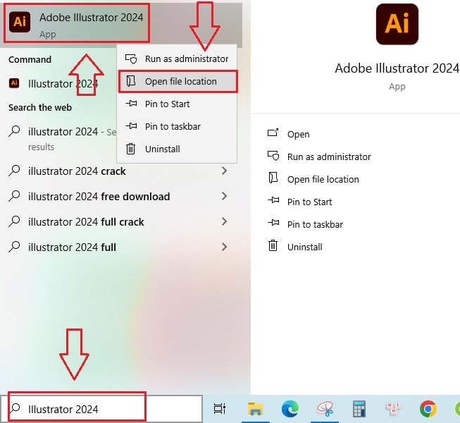The image size is (460, 423).
Task: Click the magnifier icon beside 'illustrator 2024 crack'
Action: [14, 170]
